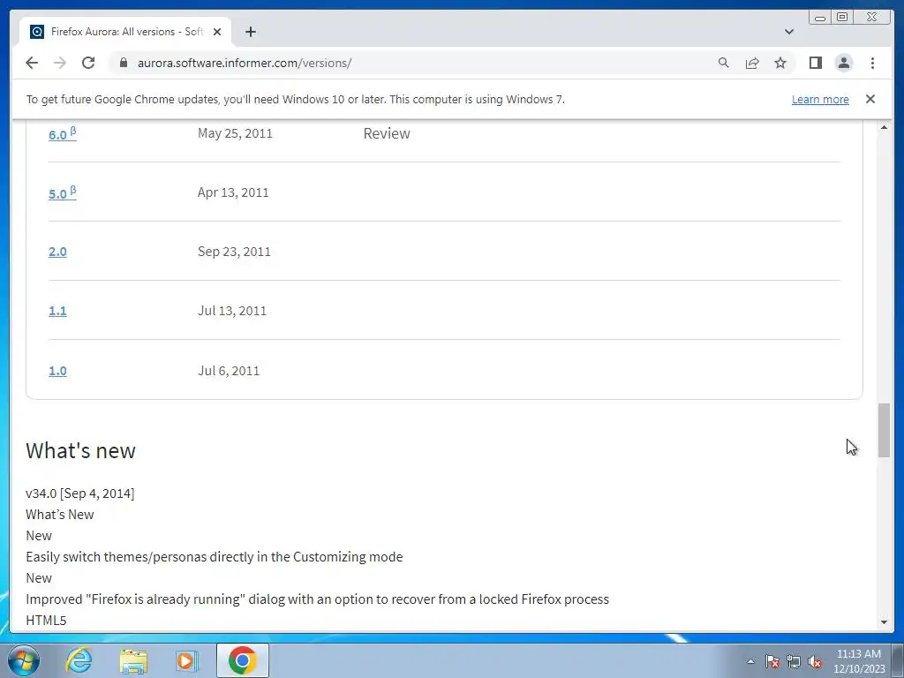Open the taskbar clock showing 11:13 AM
Screen dimensions: 904x678
click(x=858, y=661)
